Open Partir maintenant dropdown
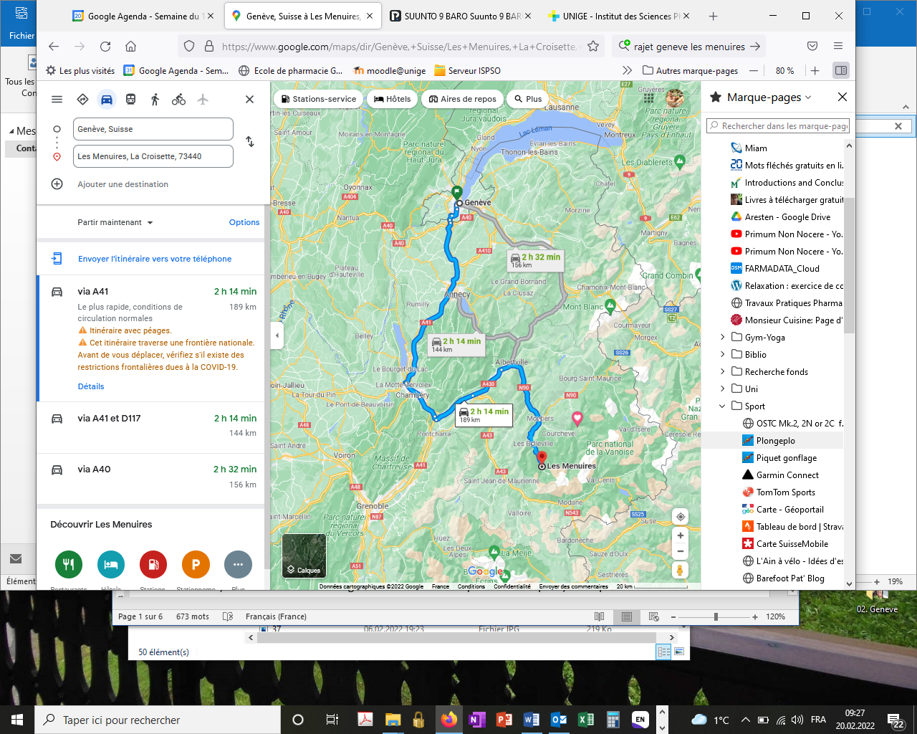917x734 pixels. [115, 222]
